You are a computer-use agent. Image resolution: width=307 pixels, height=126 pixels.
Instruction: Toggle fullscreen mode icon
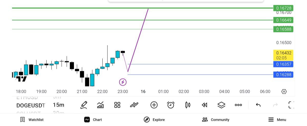coord(291,105)
